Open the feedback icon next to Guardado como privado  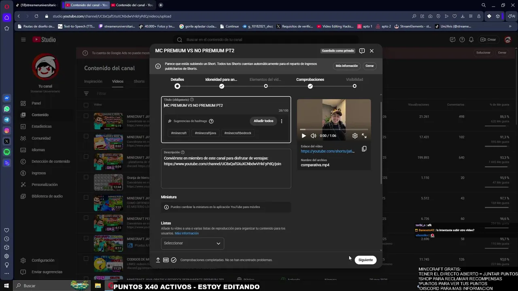[x=362, y=51]
